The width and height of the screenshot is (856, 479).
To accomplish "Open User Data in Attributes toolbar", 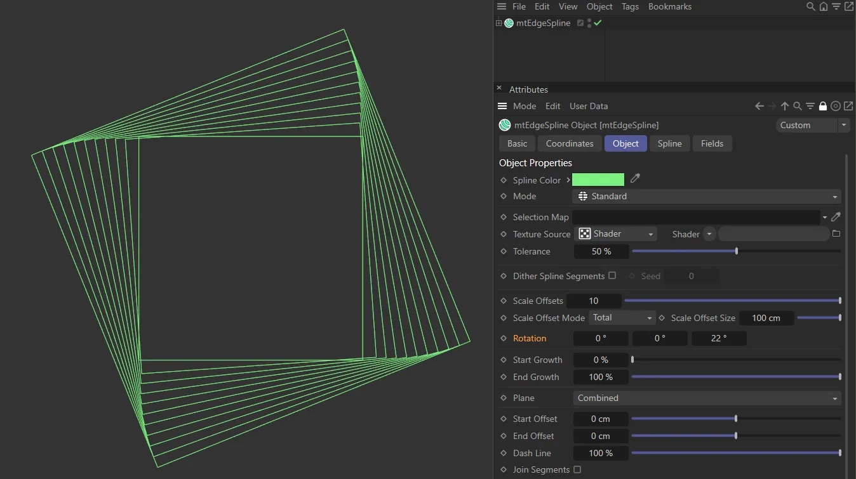I will click(588, 106).
